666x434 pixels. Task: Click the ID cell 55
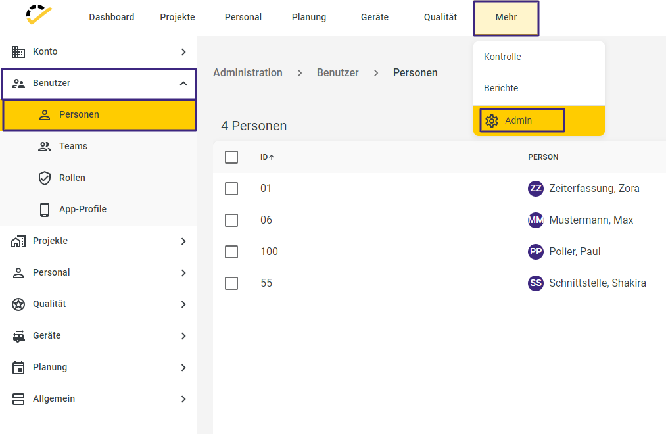[266, 283]
